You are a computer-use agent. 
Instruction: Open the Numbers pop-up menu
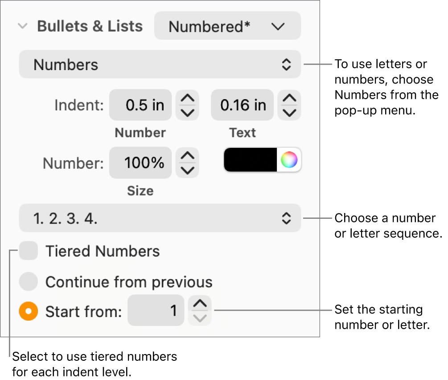(x=160, y=64)
